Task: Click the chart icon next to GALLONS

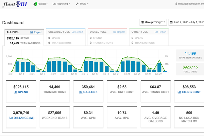Action: click(81, 92)
